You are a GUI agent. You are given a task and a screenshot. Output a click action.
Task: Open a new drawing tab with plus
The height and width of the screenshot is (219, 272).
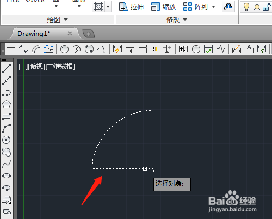(x=89, y=34)
